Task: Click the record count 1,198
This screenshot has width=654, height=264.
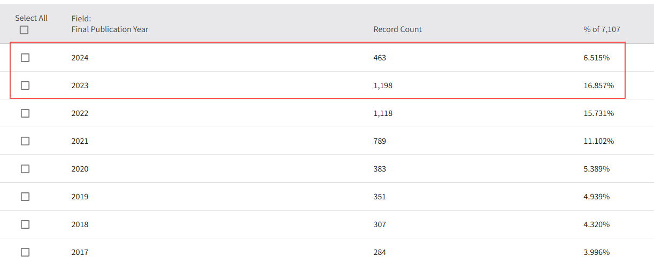Action: 383,86
